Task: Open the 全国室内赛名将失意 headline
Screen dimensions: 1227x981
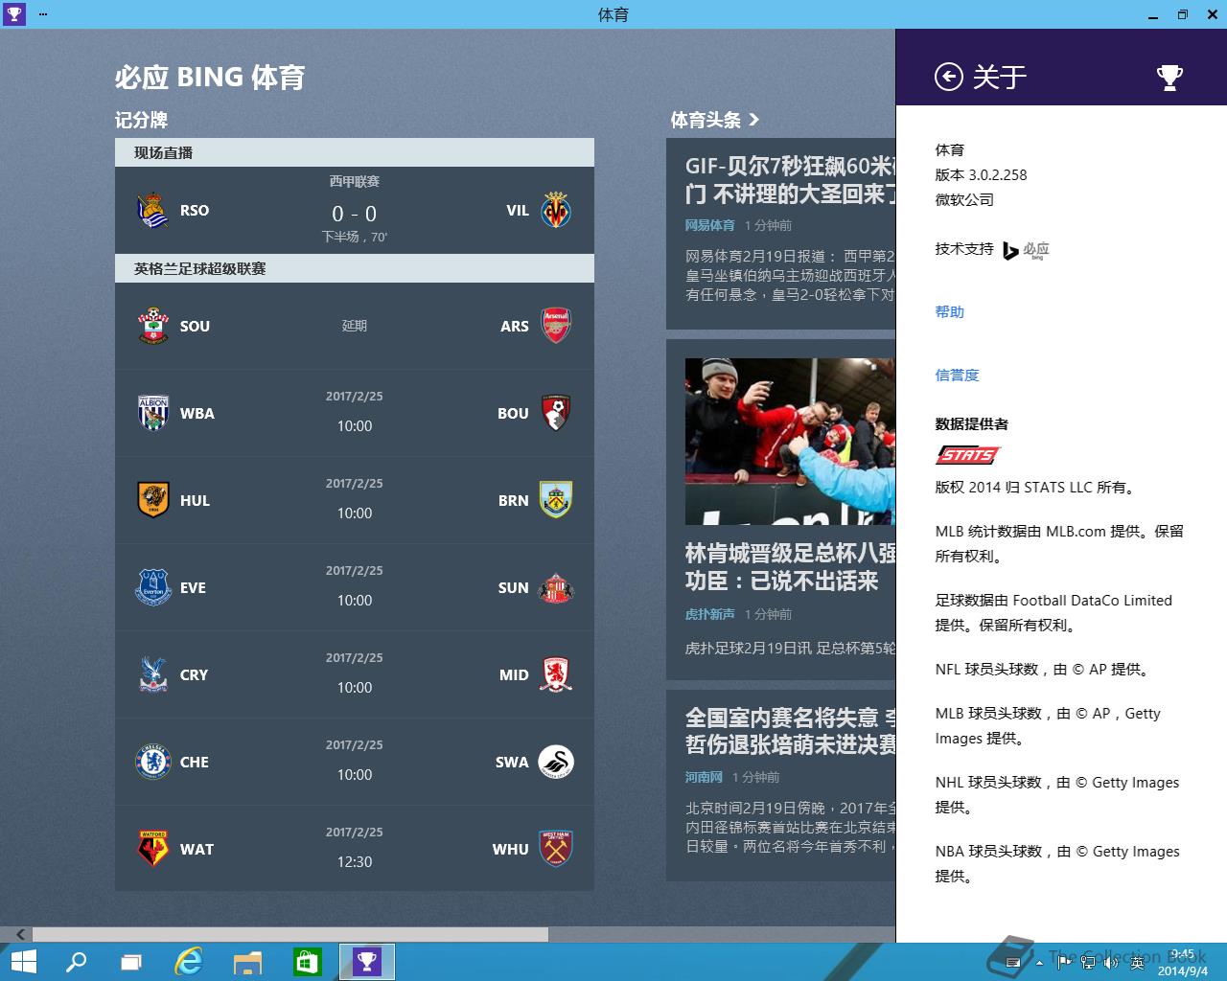Action: [x=790, y=731]
